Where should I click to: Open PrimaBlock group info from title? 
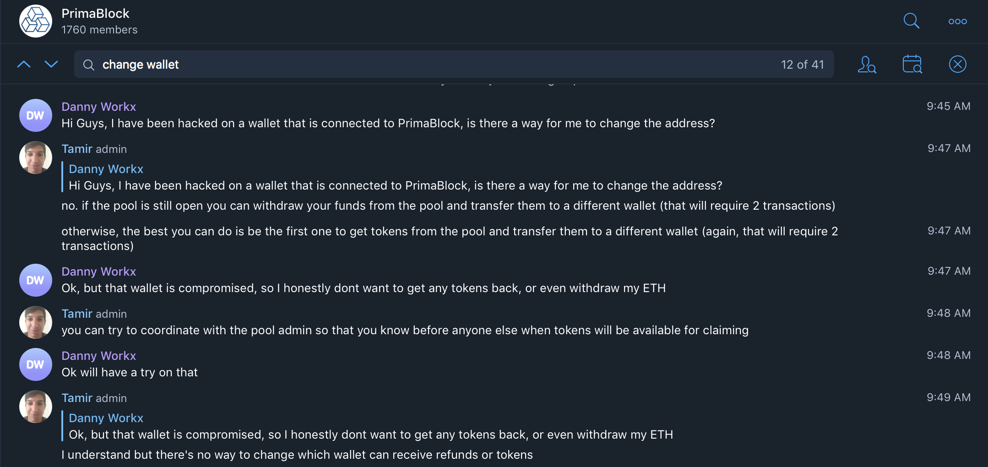point(95,13)
